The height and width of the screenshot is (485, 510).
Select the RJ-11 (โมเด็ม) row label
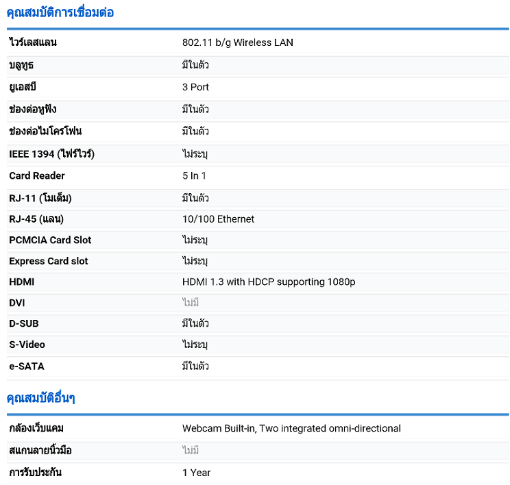[40, 198]
